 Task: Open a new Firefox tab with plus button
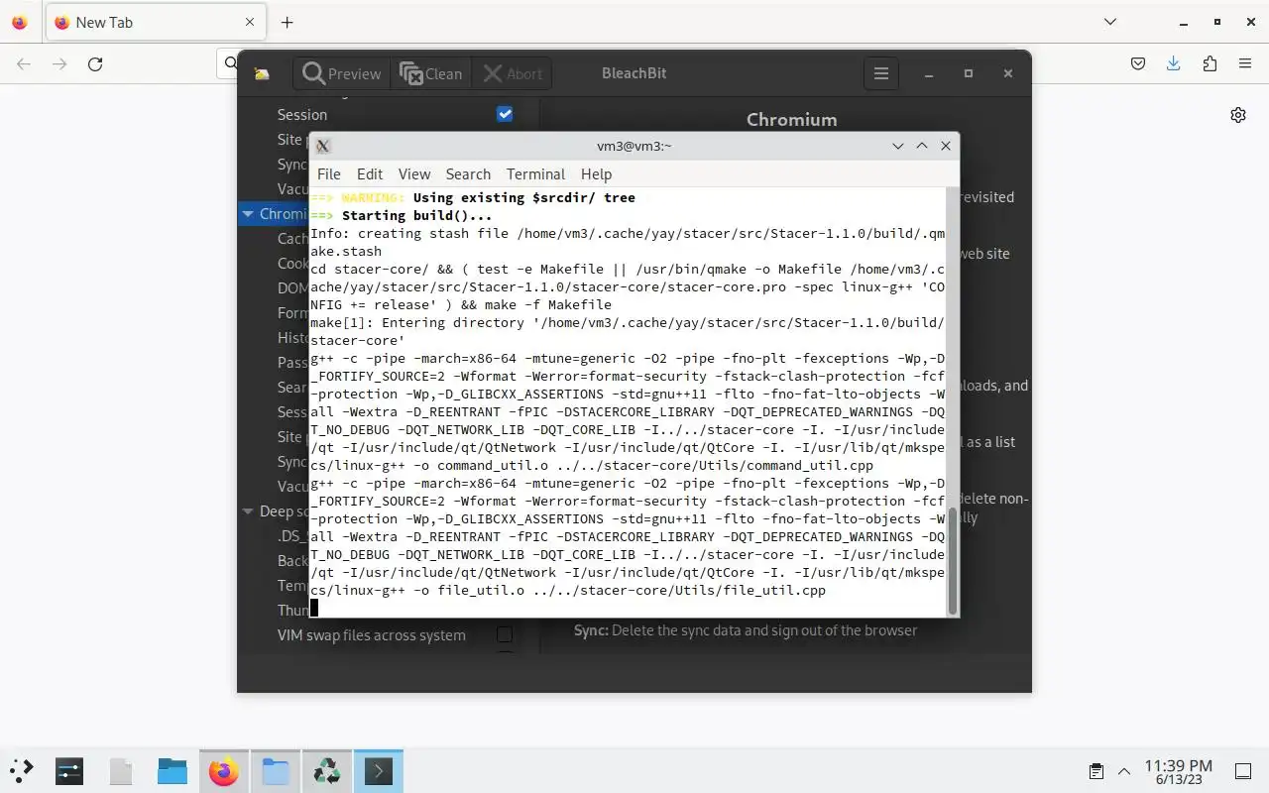287,22
